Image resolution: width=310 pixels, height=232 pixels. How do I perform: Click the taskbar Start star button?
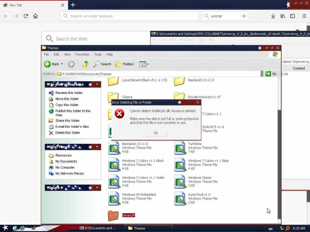pyautogui.click(x=5, y=228)
